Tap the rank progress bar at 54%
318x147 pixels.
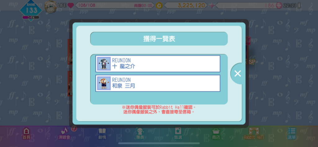pyautogui.click(x=31, y=17)
